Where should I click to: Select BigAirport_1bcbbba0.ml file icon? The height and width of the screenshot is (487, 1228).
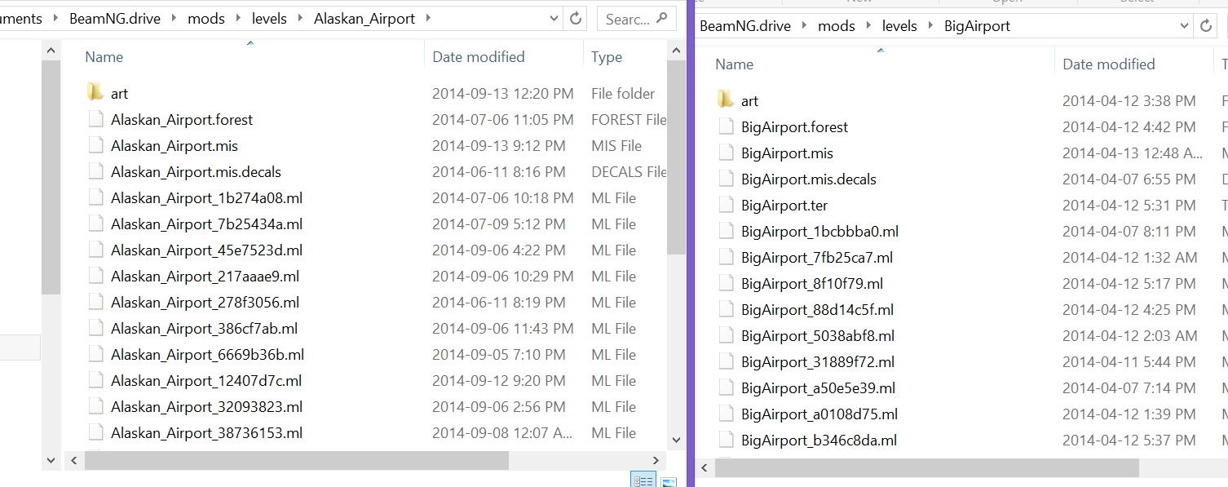tap(727, 232)
